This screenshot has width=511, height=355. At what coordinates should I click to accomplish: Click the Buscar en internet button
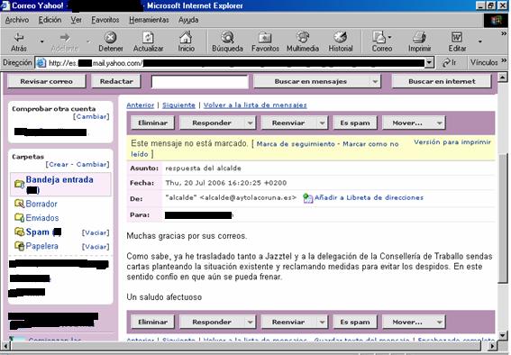point(442,81)
